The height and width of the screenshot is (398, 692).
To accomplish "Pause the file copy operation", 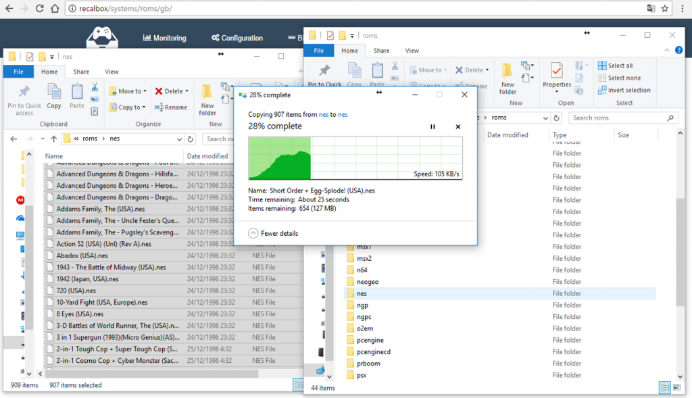I will click(433, 126).
